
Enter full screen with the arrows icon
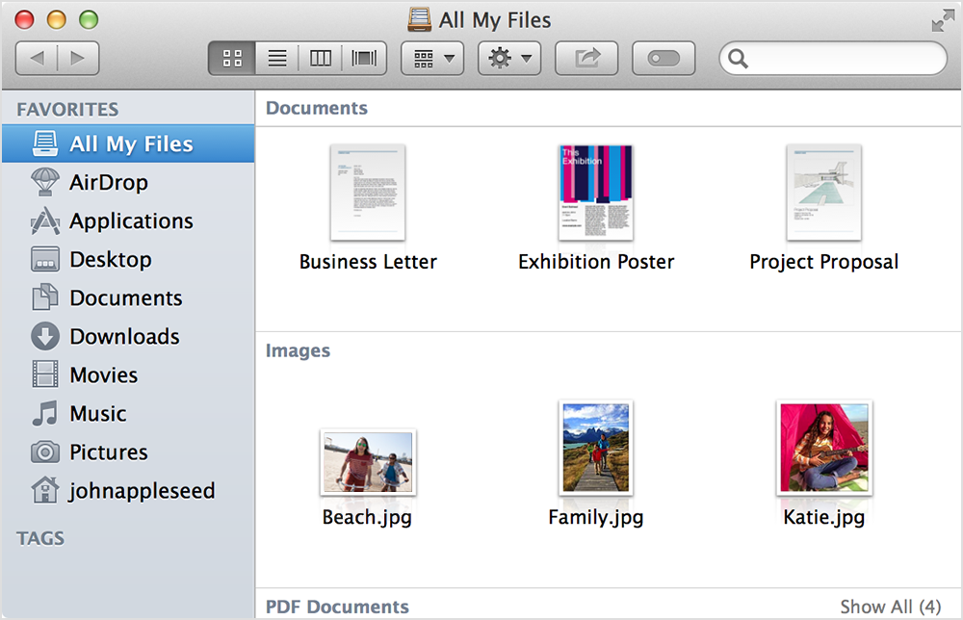(x=943, y=20)
